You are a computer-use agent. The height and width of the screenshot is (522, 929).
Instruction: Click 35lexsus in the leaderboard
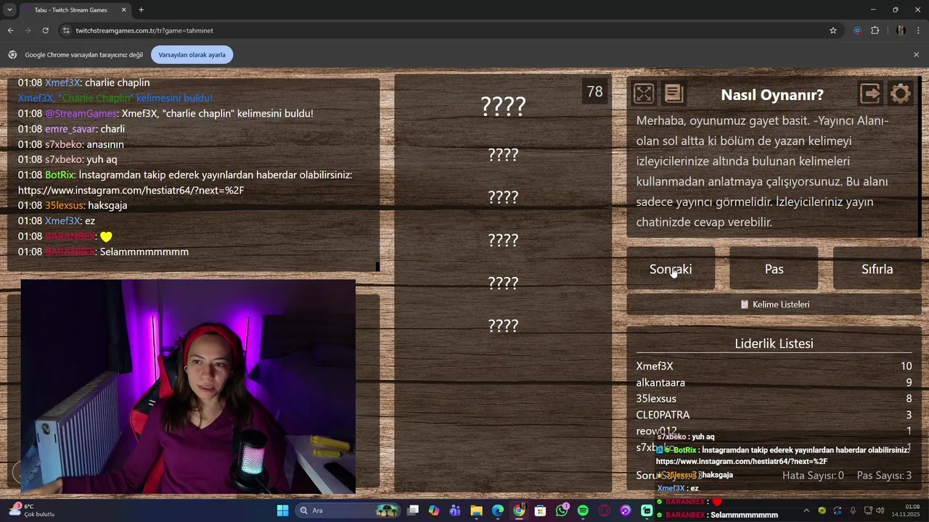pyautogui.click(x=656, y=398)
